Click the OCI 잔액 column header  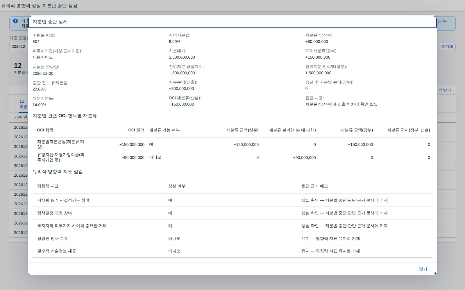click(136, 130)
